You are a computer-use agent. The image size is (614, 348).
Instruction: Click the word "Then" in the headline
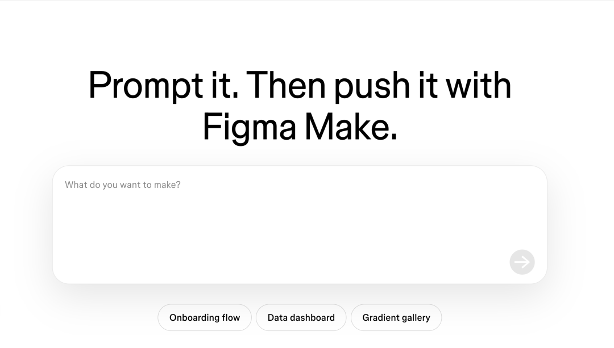[286, 85]
